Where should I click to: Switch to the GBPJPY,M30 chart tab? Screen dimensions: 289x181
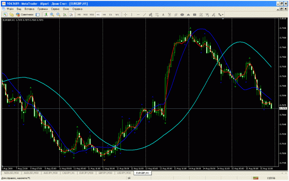105,173
